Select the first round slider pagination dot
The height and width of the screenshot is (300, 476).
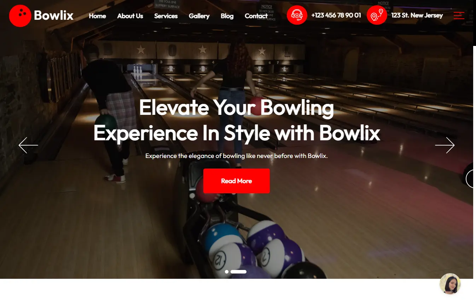coord(227,272)
